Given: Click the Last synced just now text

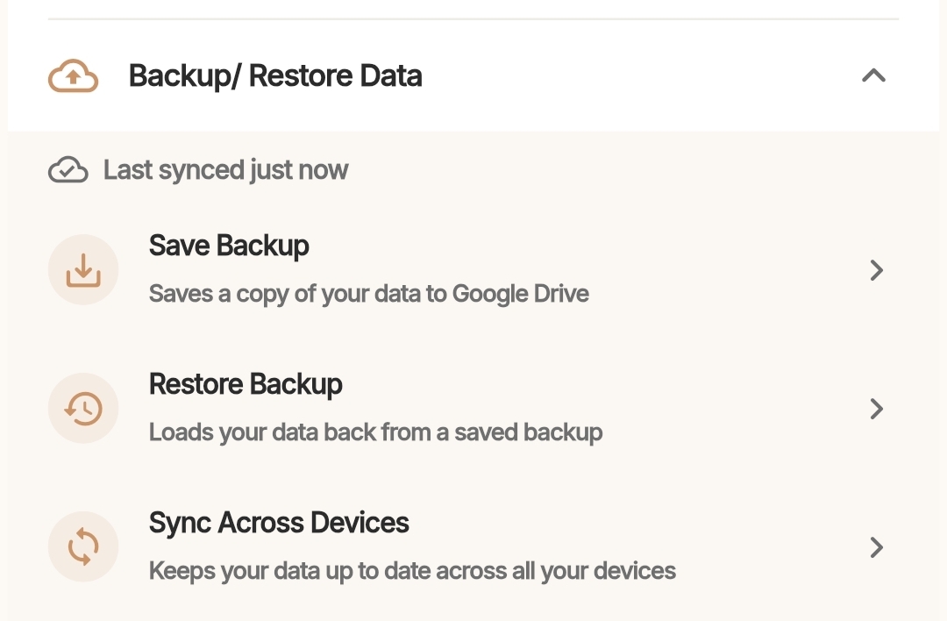Looking at the screenshot, I should (226, 170).
